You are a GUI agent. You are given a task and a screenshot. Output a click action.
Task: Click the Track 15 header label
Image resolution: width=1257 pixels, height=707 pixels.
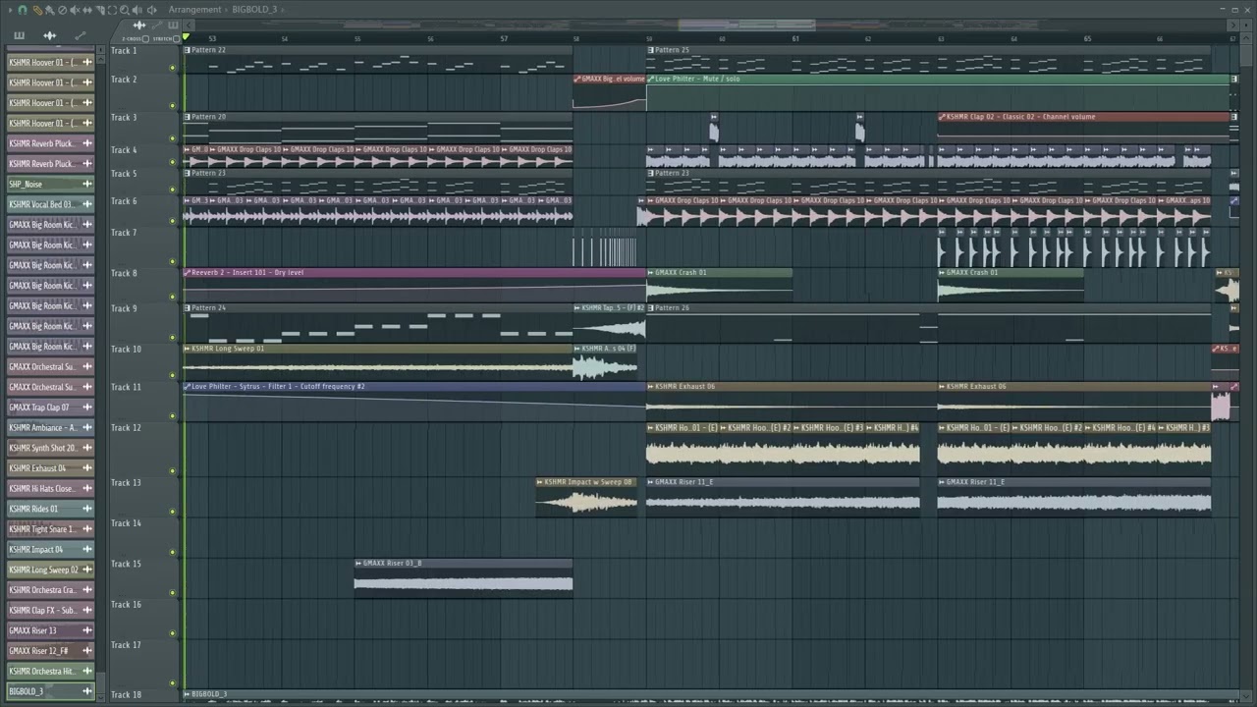pos(126,564)
